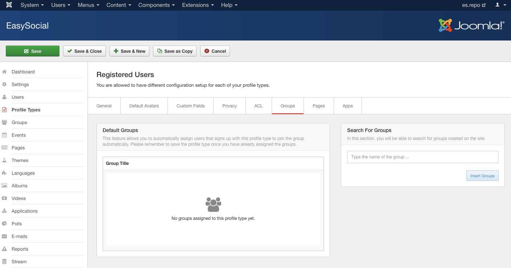Click Save & Close button
This screenshot has height=268, width=511.
(x=85, y=51)
